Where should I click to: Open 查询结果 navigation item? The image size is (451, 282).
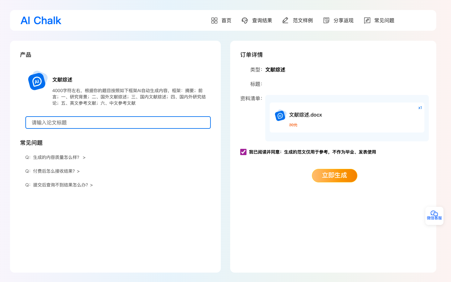[262, 21]
